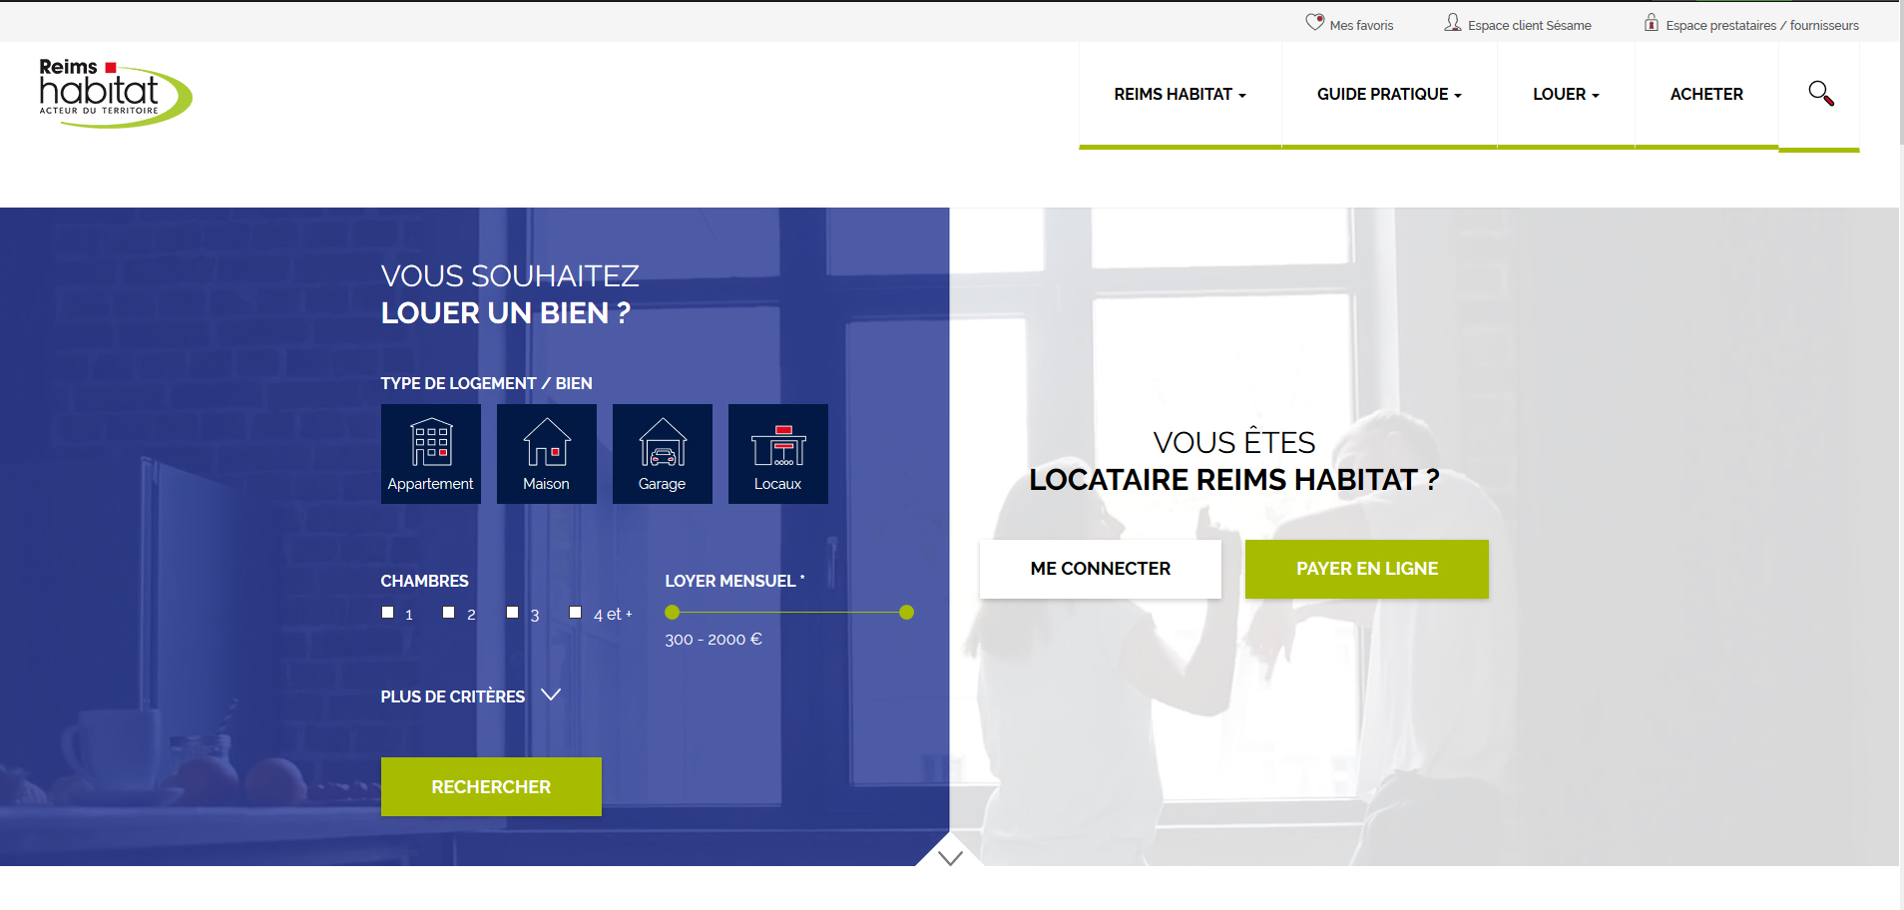The width and height of the screenshot is (1904, 910).
Task: Tick the 3 chambres checkbox
Action: pos(512,613)
